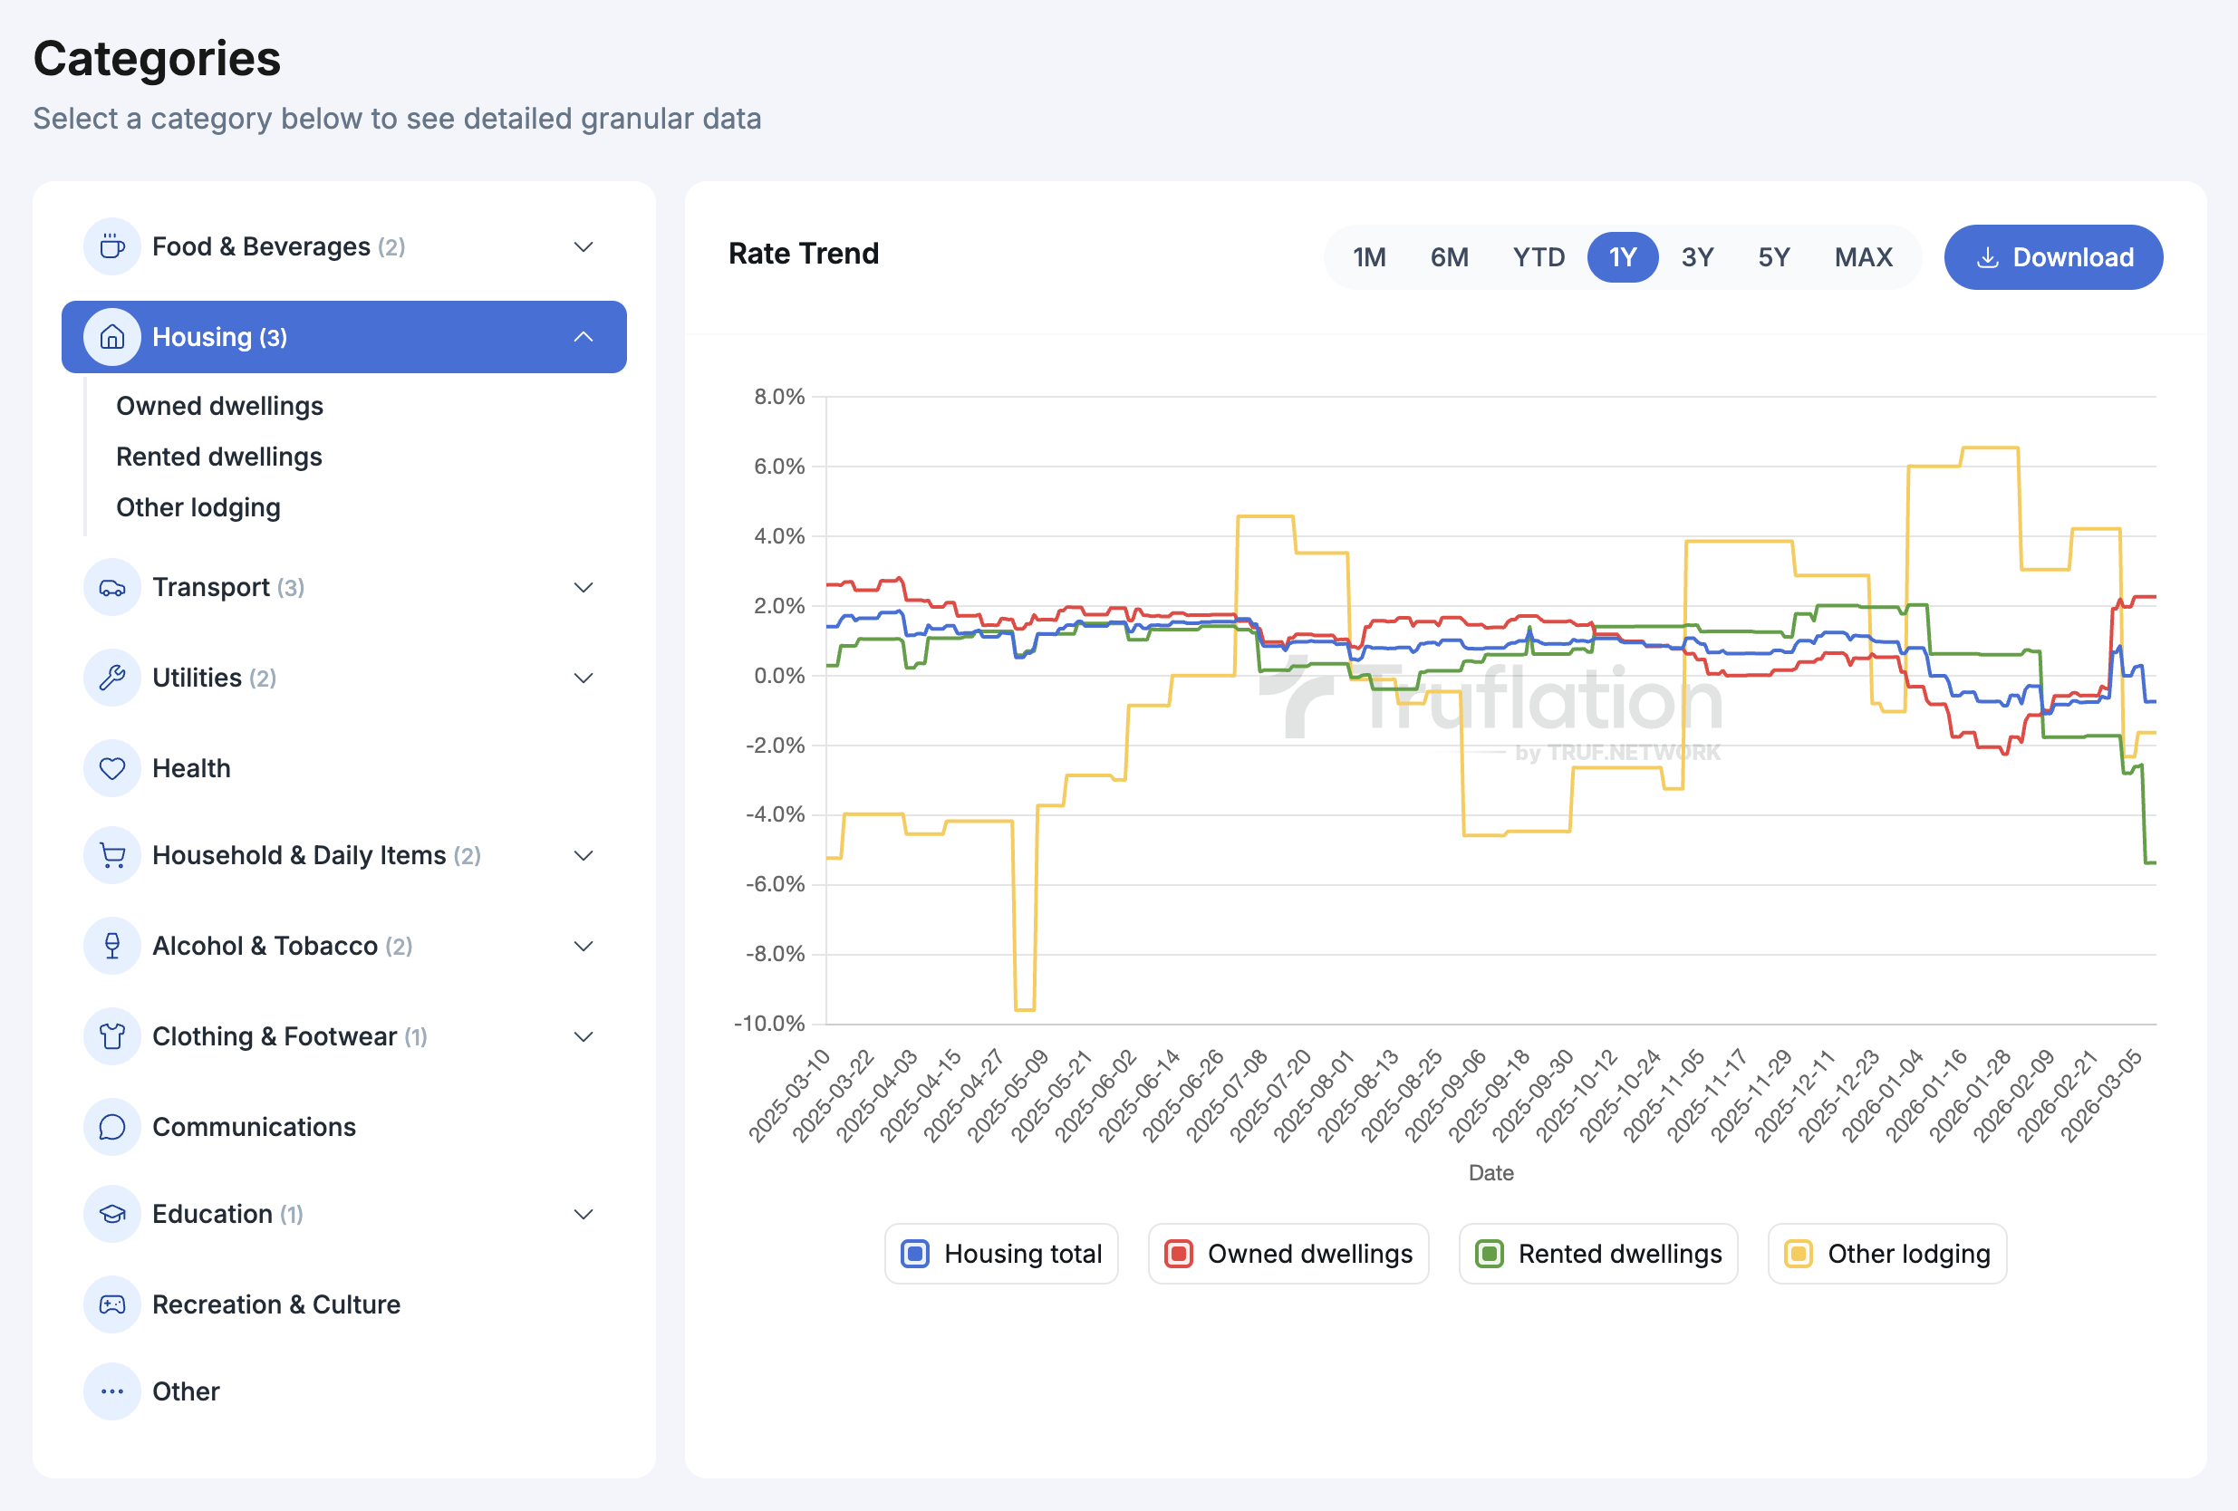Hide the Rented dwellings chart series
Screen dimensions: 2238x1511
click(1597, 1254)
